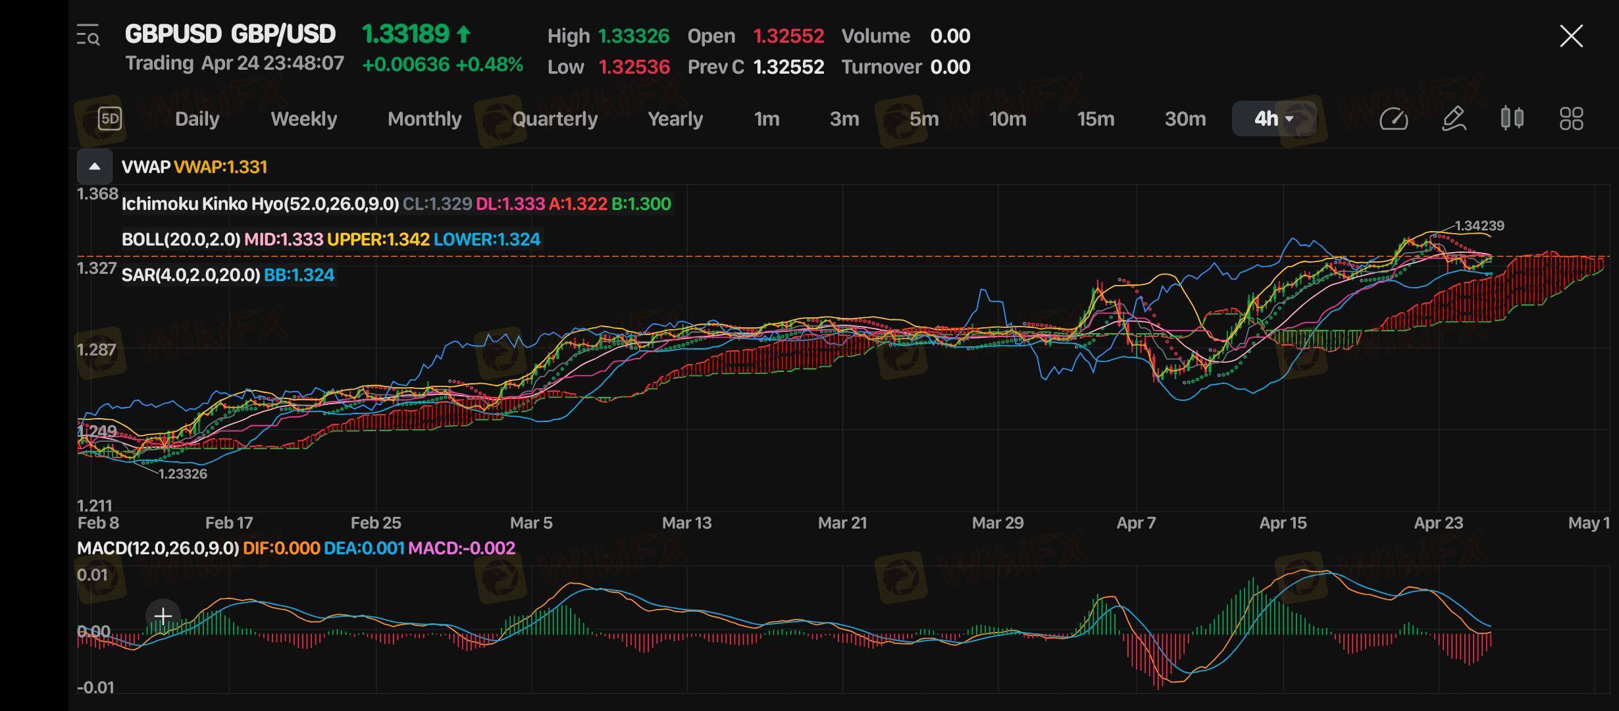Click the Ichimoku Kinko Hyo indicator label
1619x711 pixels.
(x=260, y=204)
